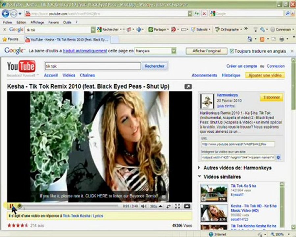Click the star rating on the video
Screen dimensions: 296x237
[x=18, y=225]
